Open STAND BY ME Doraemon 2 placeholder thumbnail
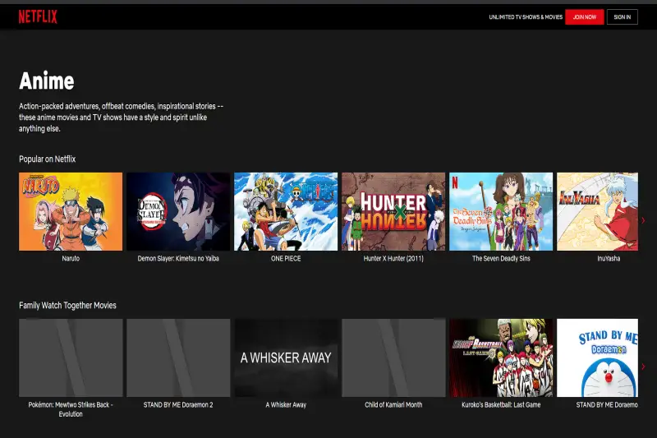This screenshot has width=657, height=438. [178, 358]
